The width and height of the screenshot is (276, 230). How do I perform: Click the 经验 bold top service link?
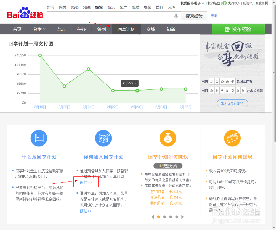99,7
